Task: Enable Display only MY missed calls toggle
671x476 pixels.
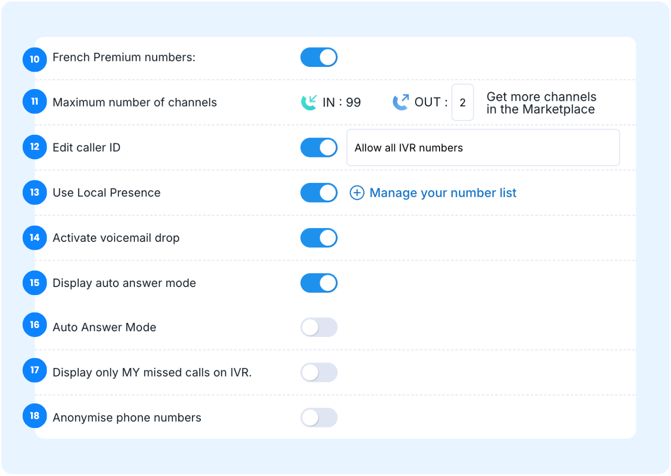Action: (x=319, y=372)
